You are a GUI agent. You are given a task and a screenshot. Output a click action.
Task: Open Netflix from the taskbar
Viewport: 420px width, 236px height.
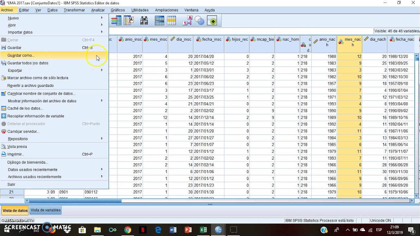tap(143, 230)
